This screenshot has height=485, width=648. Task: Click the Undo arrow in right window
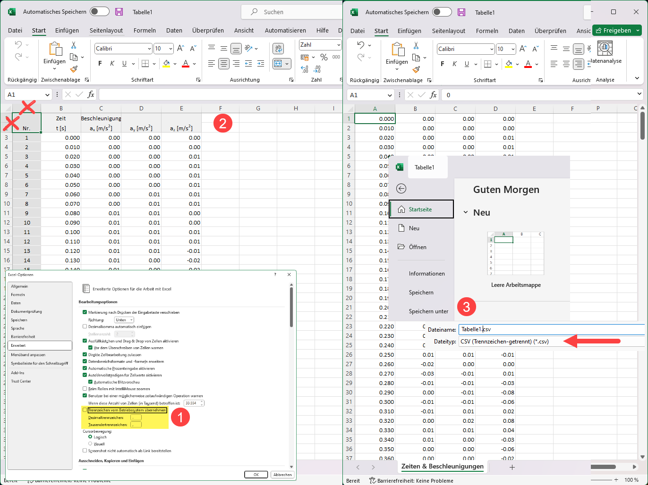[361, 45]
